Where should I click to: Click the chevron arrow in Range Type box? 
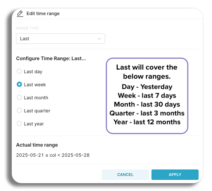[x=100, y=39]
